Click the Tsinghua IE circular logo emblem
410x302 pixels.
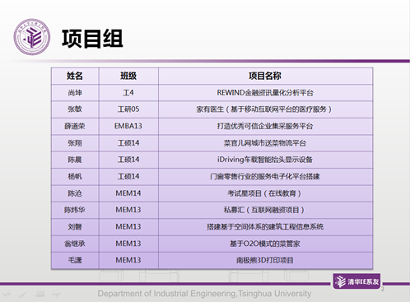32,37
